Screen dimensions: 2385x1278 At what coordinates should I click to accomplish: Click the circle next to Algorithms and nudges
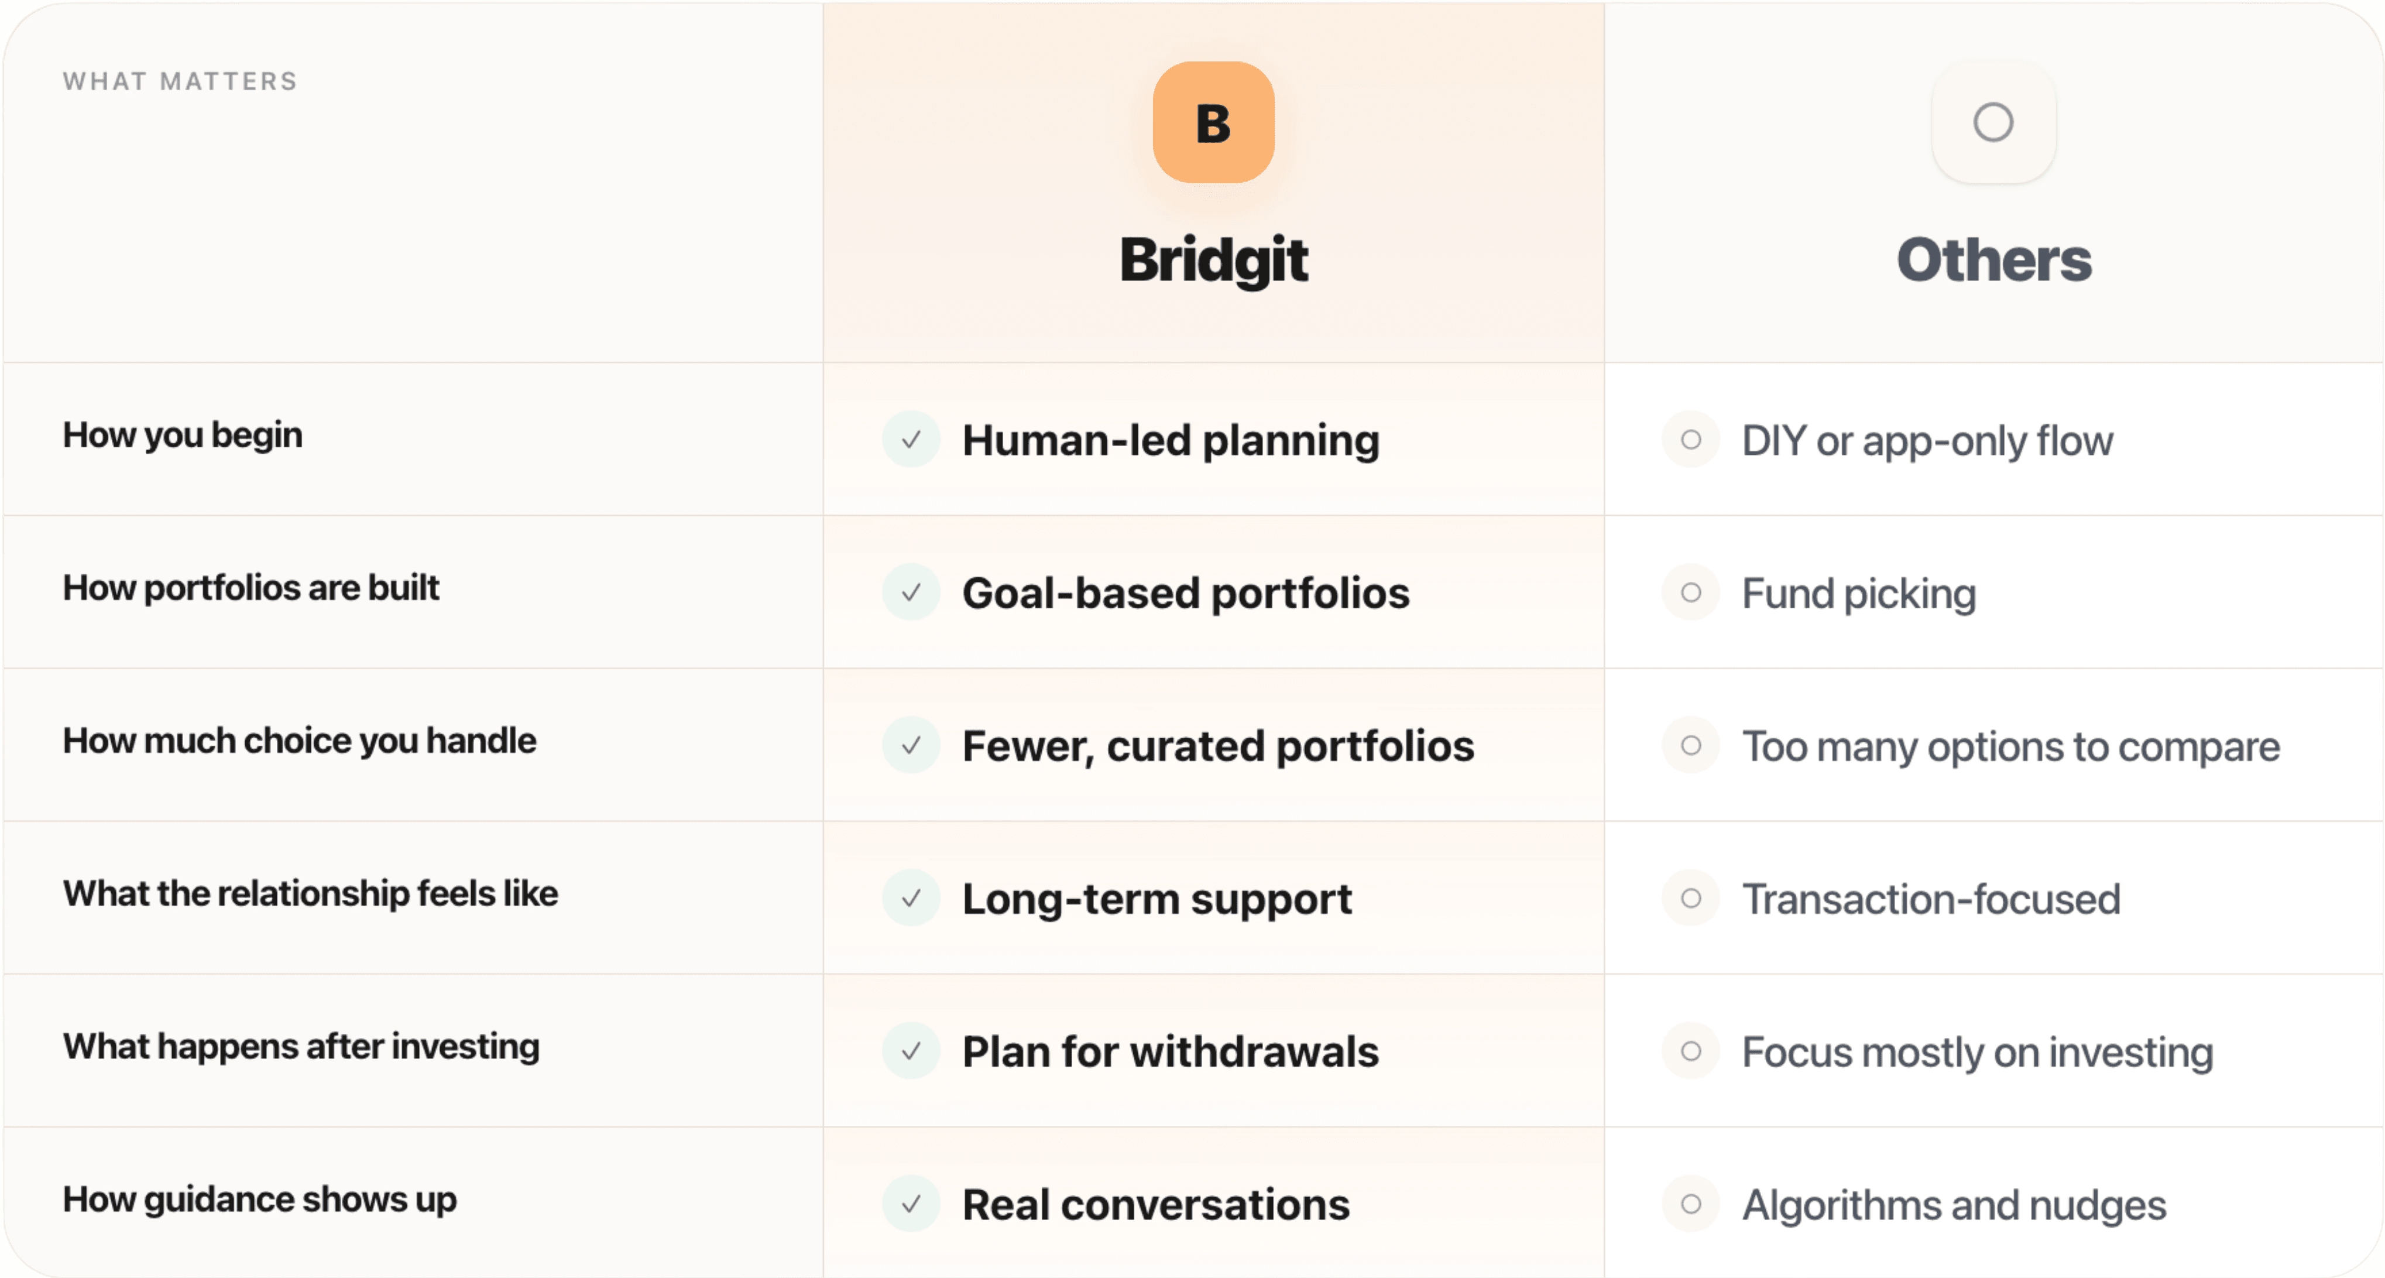1691,1203
